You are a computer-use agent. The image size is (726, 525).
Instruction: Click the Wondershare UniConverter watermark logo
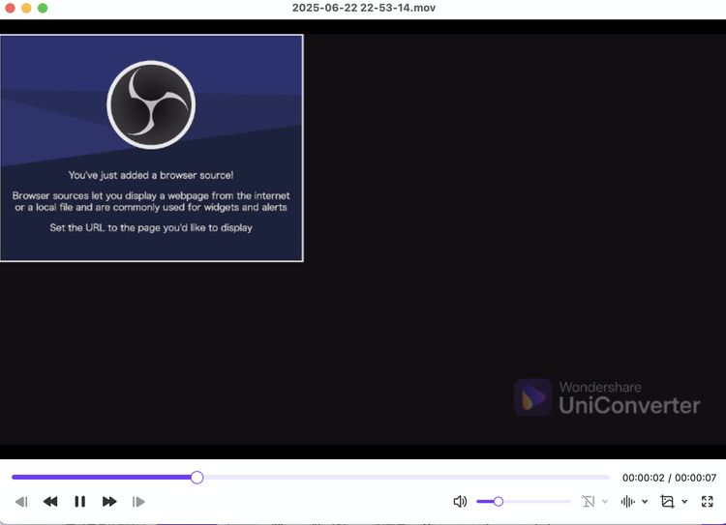pyautogui.click(x=607, y=397)
